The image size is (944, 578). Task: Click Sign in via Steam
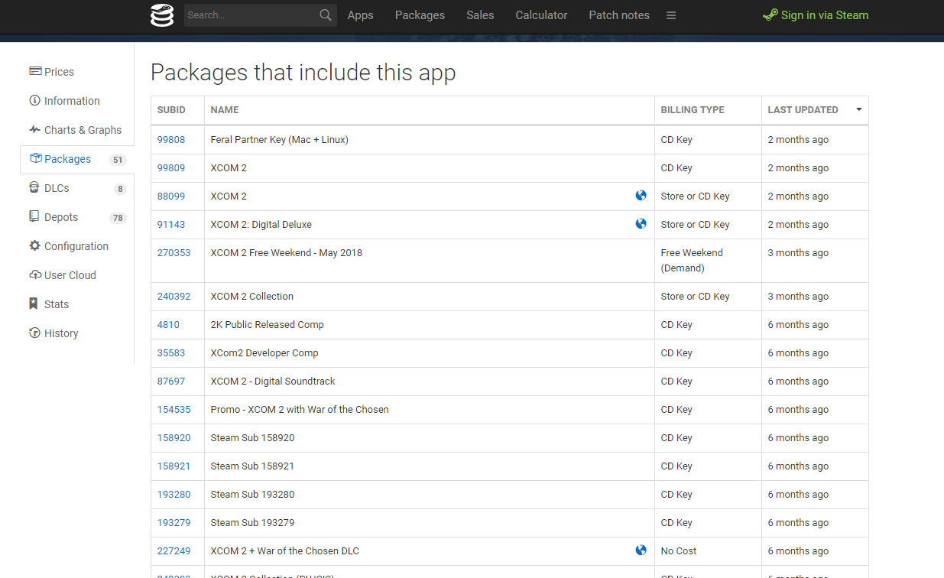tap(816, 15)
